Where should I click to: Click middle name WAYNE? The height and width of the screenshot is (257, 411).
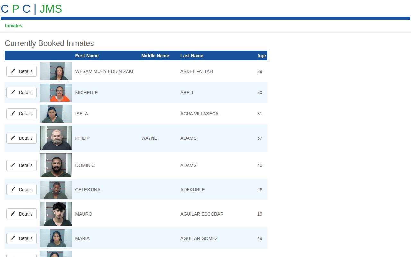click(149, 138)
